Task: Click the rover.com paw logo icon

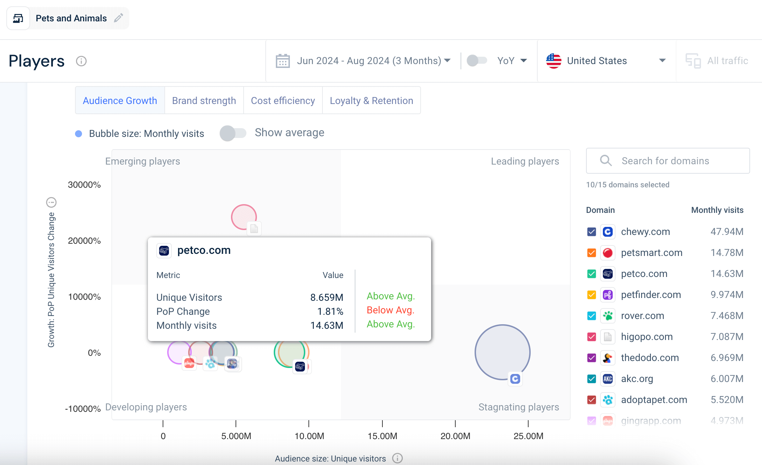Action: click(608, 316)
